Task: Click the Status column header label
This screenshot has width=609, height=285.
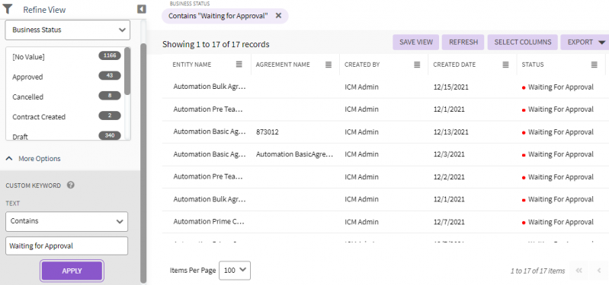Action: tap(533, 65)
